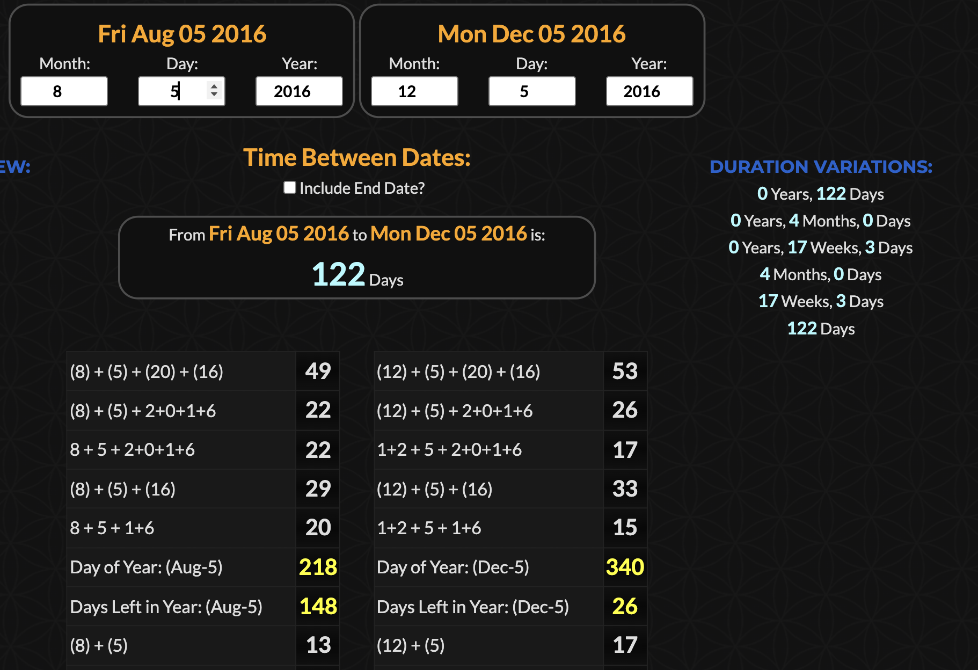Screen dimensions: 978x670
Task: Click the yellow 218 value
Action: (318, 567)
